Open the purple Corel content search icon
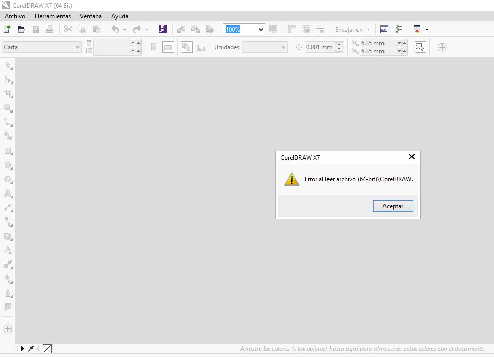The image size is (494, 357). (x=162, y=29)
